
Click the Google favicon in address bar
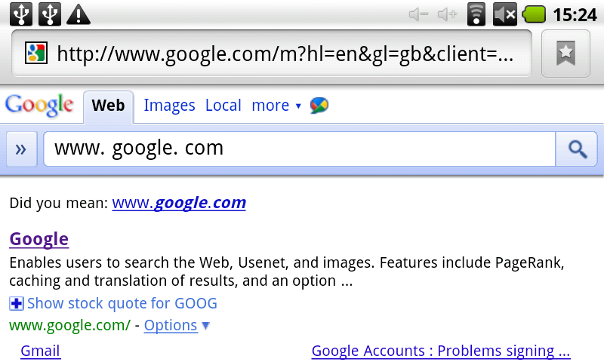(36, 53)
